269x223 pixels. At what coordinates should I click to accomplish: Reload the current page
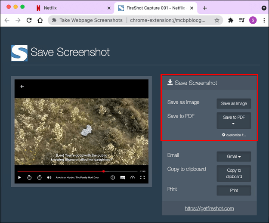(29, 20)
